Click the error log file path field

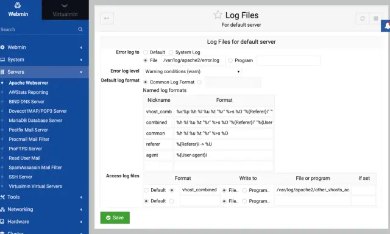coord(193,60)
